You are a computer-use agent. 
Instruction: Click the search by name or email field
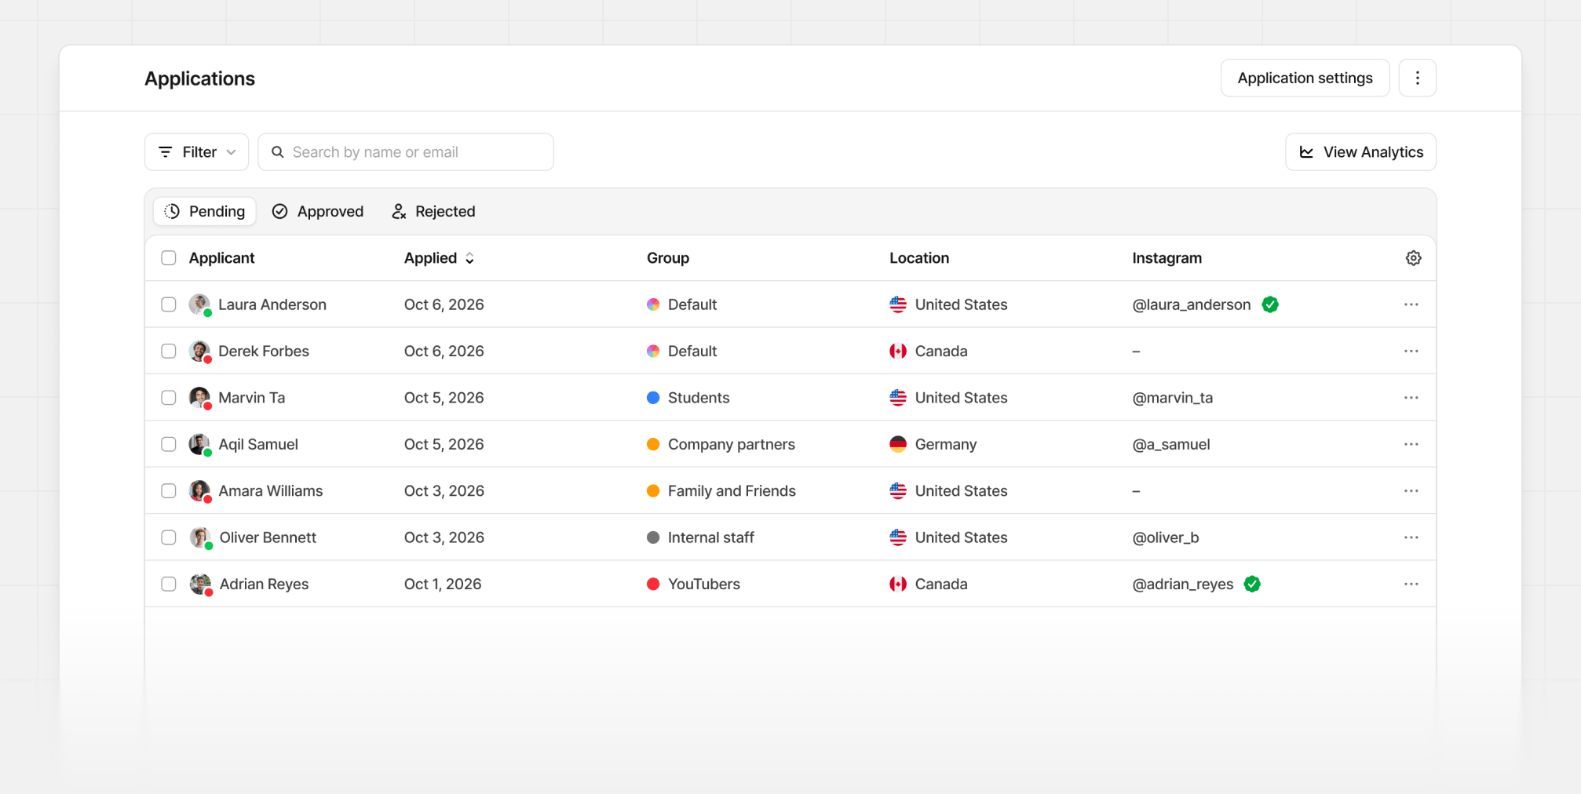(x=406, y=152)
